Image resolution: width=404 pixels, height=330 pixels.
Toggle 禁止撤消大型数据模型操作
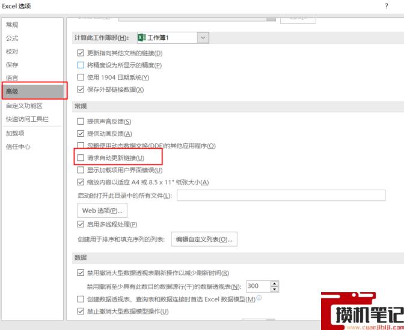click(81, 311)
